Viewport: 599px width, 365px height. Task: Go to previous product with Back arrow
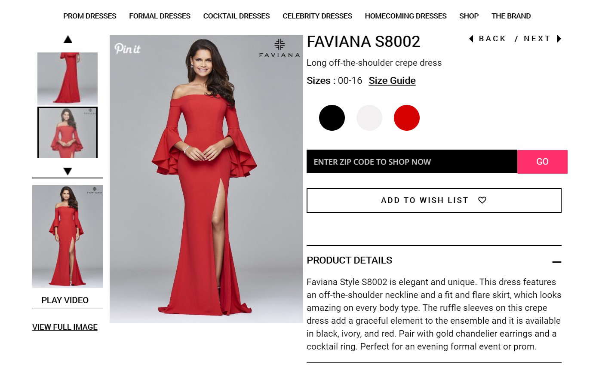click(x=471, y=39)
